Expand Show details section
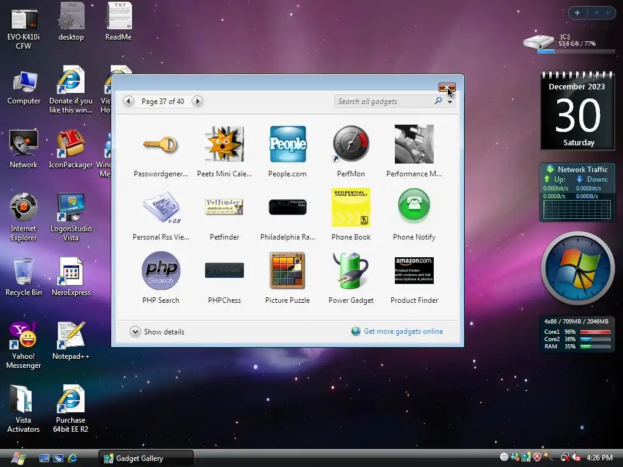 [157, 331]
